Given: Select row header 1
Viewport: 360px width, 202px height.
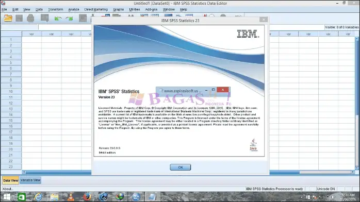Looking at the screenshot, I should (x=11, y=40).
